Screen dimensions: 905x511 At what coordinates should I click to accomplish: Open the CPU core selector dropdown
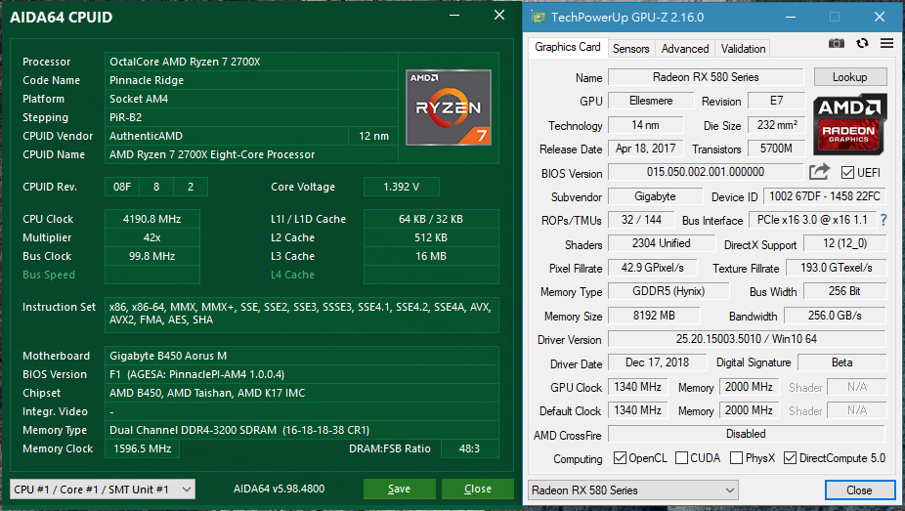pos(103,490)
